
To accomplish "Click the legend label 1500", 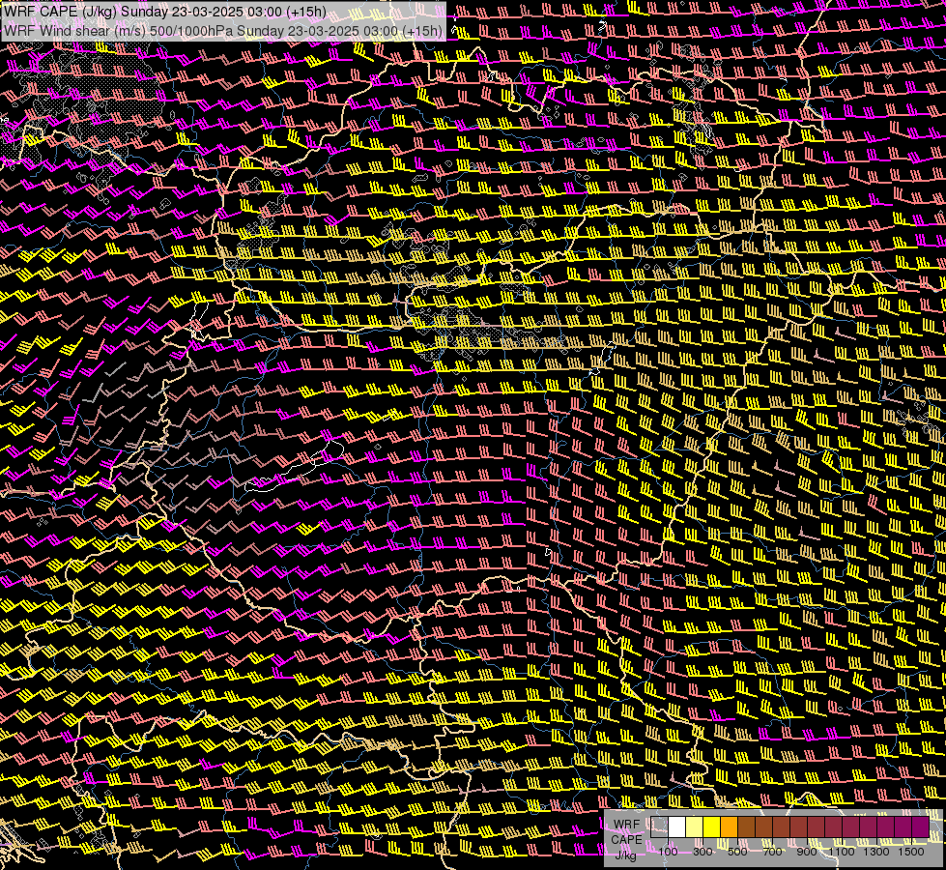I will 911,852.
